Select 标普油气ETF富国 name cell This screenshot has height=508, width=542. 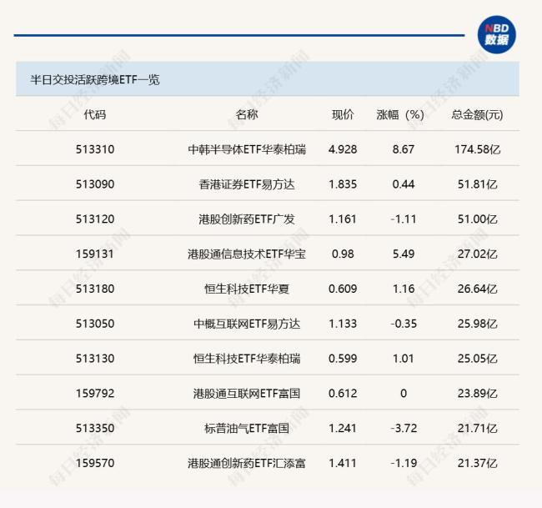point(247,429)
